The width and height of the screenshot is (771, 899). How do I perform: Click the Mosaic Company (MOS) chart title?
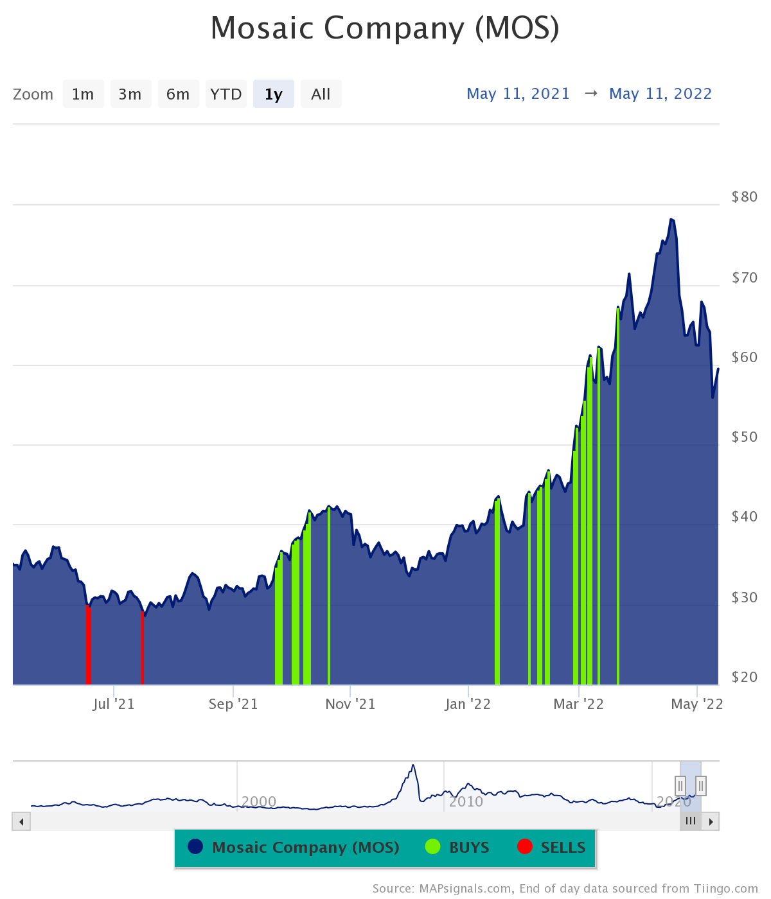pyautogui.click(x=385, y=28)
